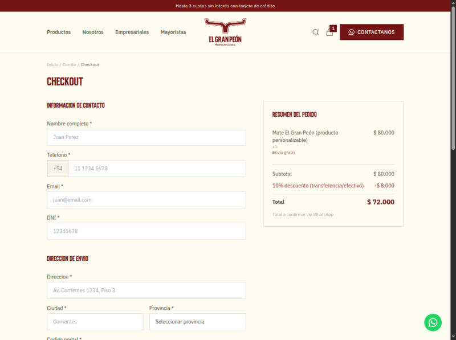Go back to Carrito breadcrumb
456x340 pixels.
[69, 65]
